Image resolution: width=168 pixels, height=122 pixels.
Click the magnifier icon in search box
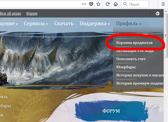[x=125, y=4]
